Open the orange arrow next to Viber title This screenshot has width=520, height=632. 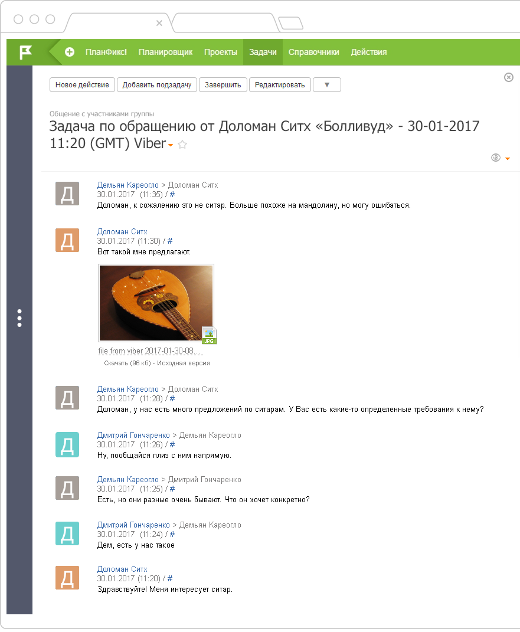point(171,145)
